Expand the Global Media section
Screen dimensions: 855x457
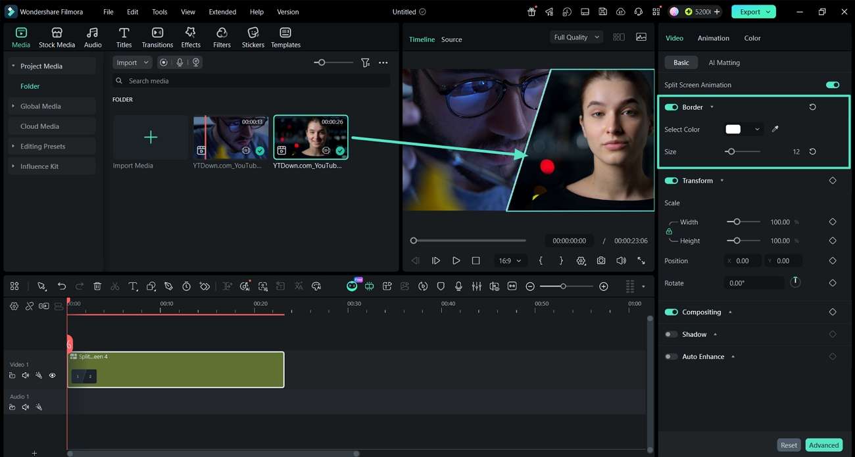pos(13,106)
